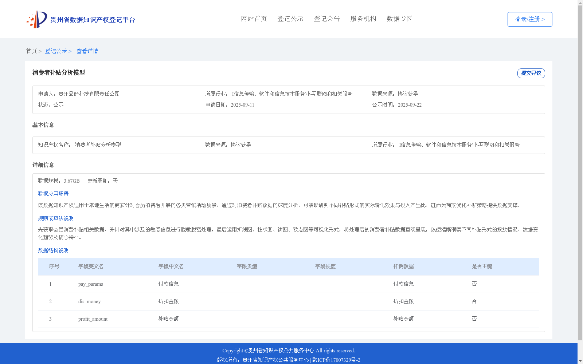583x364 pixels.
Task: Click 补贴金额 in the 字段中文名 column
Action: [x=168, y=319]
